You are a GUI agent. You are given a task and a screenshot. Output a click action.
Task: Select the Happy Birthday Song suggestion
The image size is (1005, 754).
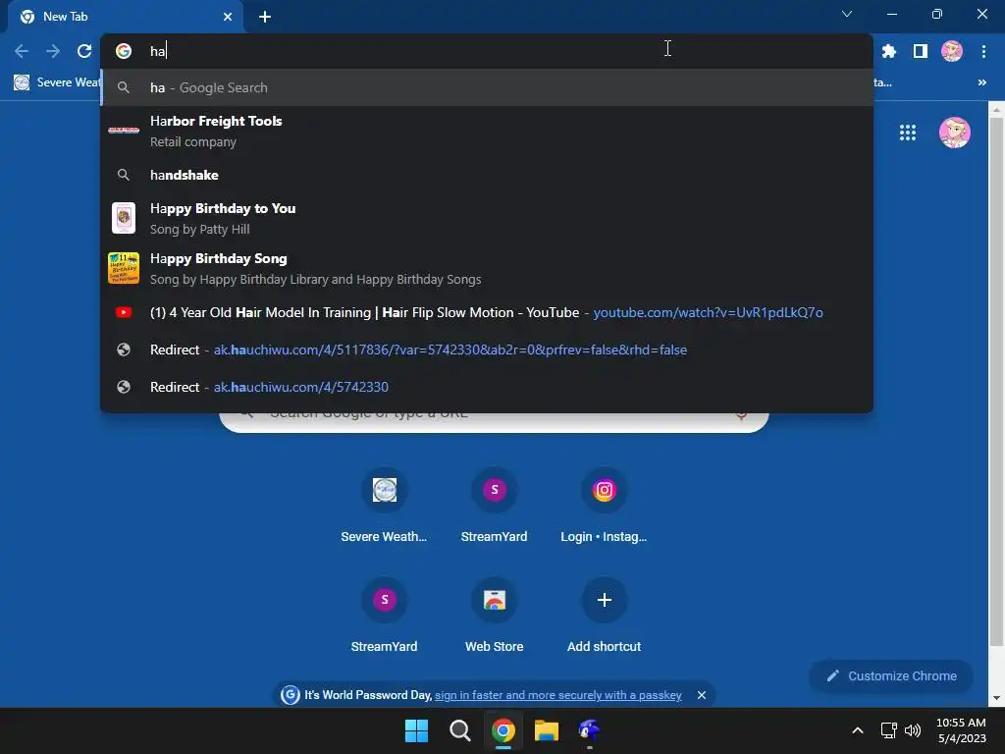click(x=487, y=268)
